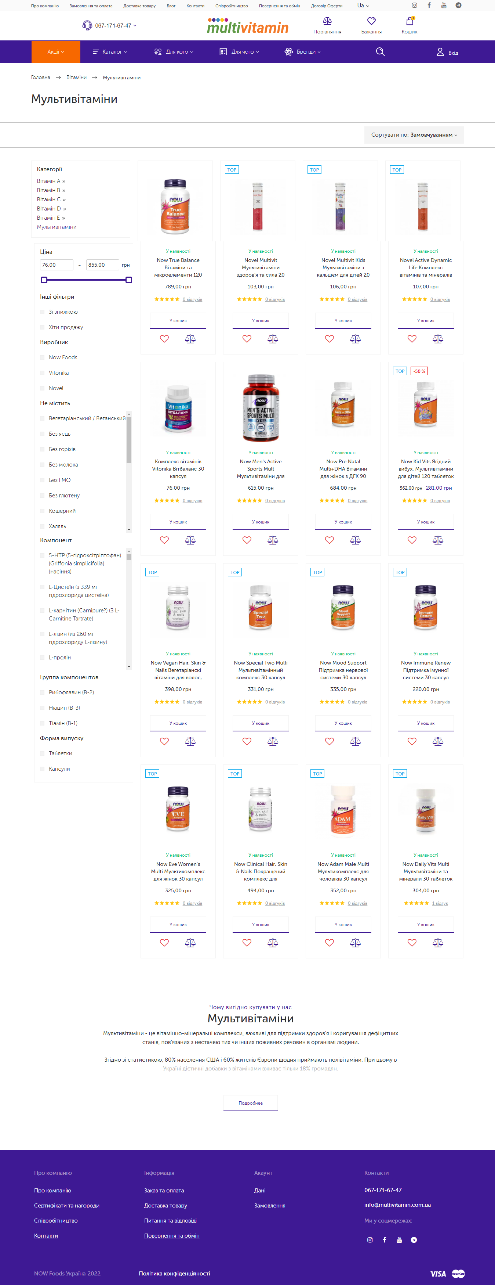Add Now True Balance to wishlist
This screenshot has width=495, height=1285.
click(x=164, y=339)
